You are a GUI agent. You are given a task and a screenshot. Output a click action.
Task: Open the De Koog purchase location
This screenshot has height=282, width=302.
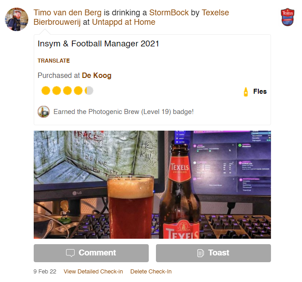97,76
